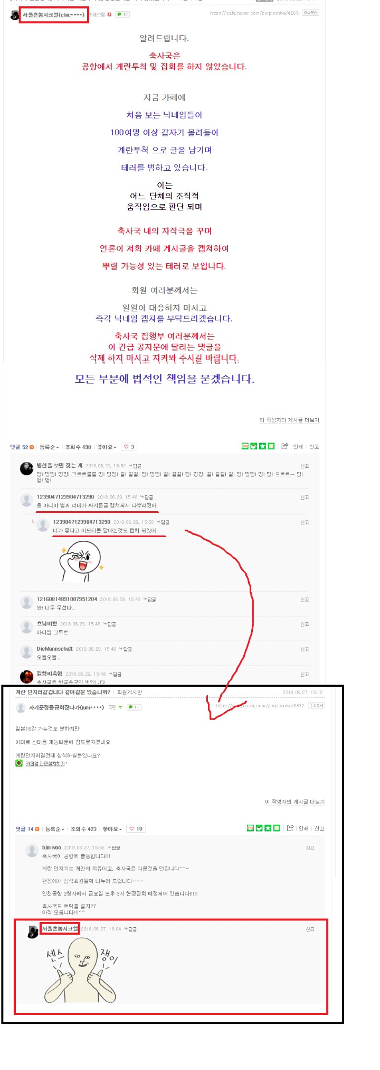Click the 1:1 chat icon next to chic**** author
Screen dimensions: 380x1070
(x=123, y=14)
